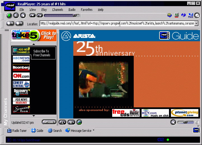
Task: Open the Guide button in bottom bar
Action: point(37,130)
